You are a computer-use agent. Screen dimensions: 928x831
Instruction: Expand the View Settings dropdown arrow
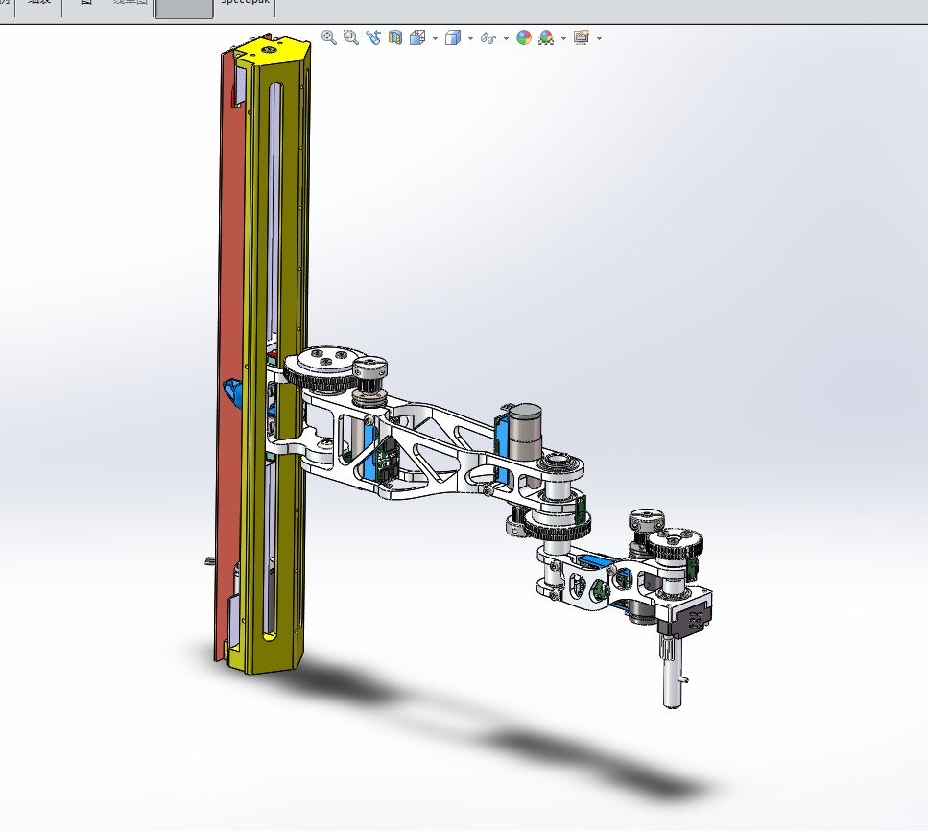(600, 39)
